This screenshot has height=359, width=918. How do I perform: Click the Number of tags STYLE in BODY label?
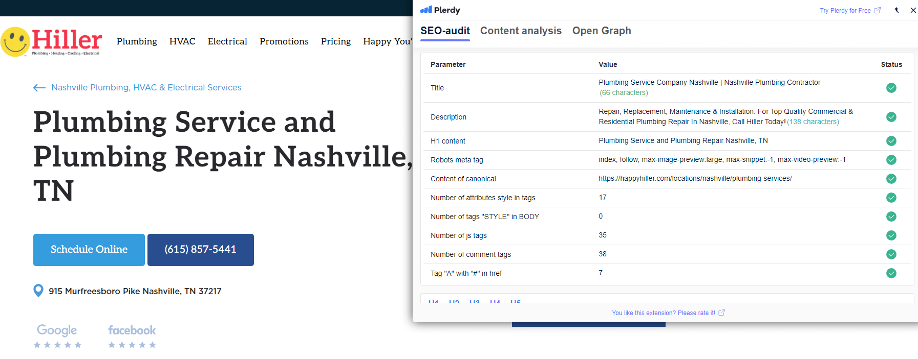(485, 217)
